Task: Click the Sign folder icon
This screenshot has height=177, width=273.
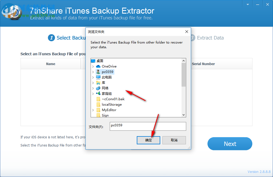Action: tap(99, 115)
